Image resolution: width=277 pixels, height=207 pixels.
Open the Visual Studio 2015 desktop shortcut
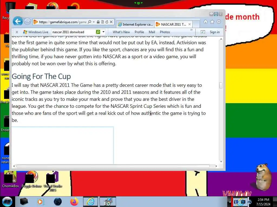click(x=53, y=181)
